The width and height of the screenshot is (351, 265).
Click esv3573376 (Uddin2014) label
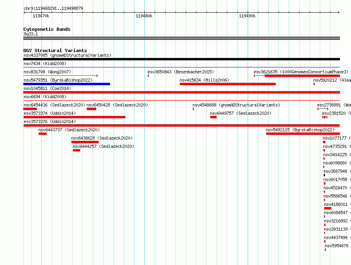[50, 121]
